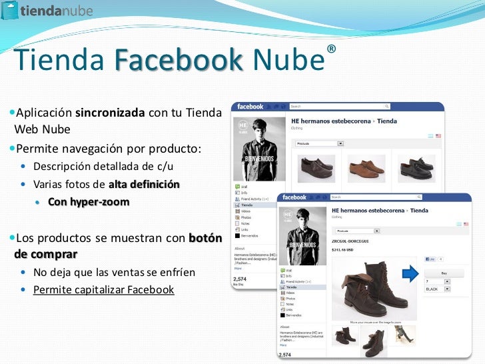
Task: Open 'HE hermanos estebecorena' page title in boot-product window
Action: click(368, 211)
